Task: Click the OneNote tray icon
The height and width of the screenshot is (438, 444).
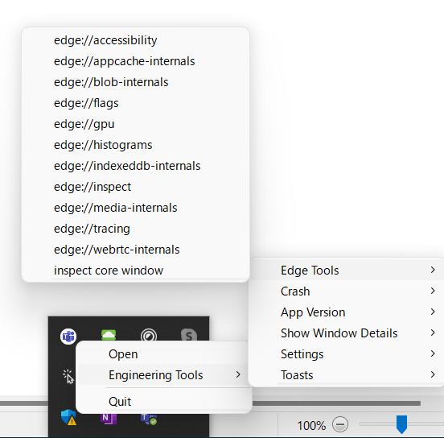Action: pos(109,419)
